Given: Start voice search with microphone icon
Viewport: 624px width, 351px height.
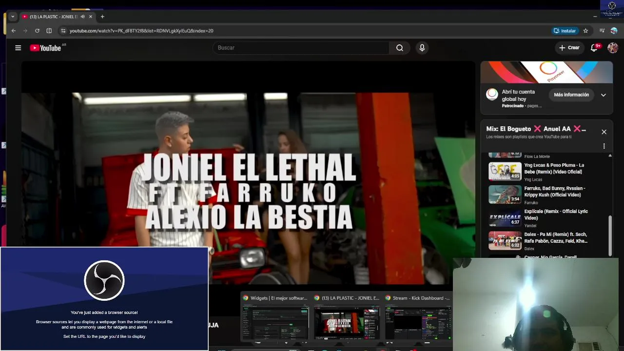Looking at the screenshot, I should 422,48.
